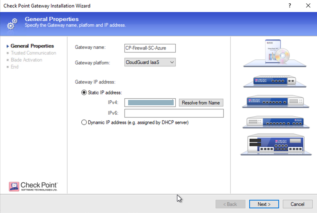Select Trusted Communication step in the sidebar
The height and width of the screenshot is (213, 317).
[33, 53]
